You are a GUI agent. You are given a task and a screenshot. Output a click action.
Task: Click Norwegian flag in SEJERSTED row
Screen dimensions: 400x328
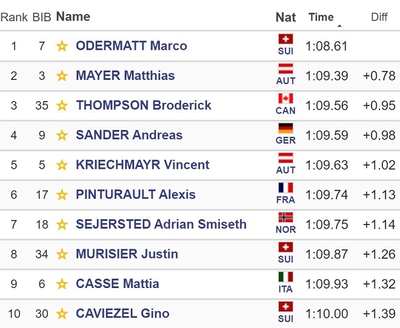pyautogui.click(x=286, y=217)
